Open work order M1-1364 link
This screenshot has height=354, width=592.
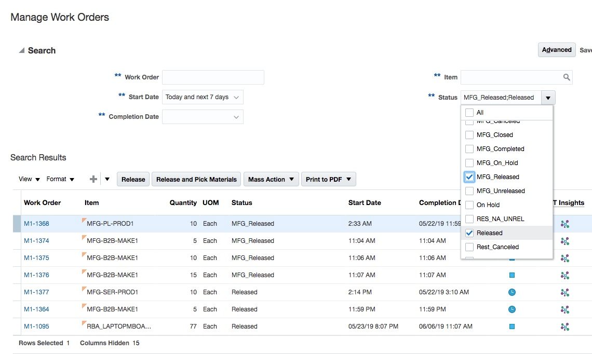tap(37, 309)
